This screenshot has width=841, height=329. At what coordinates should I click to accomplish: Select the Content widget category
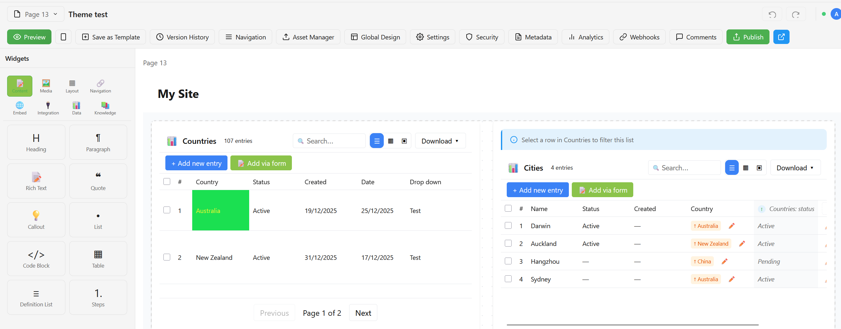click(x=20, y=86)
